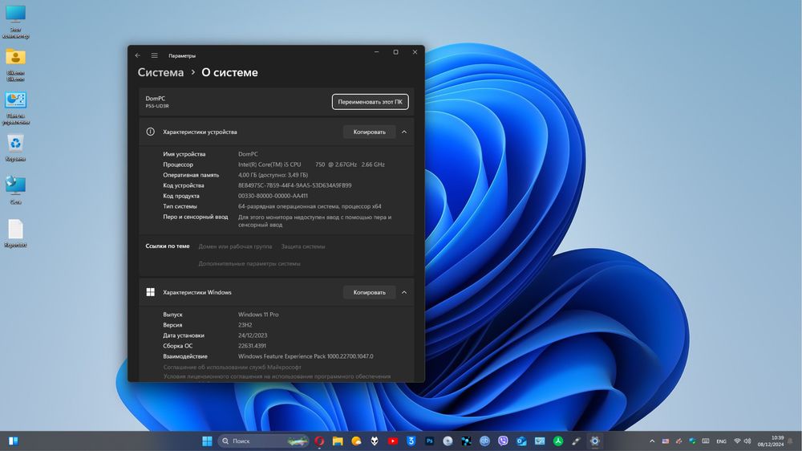Viewport: 802px width, 451px height.
Task: Open the Windows Start button on taskbar
Action: point(207,441)
